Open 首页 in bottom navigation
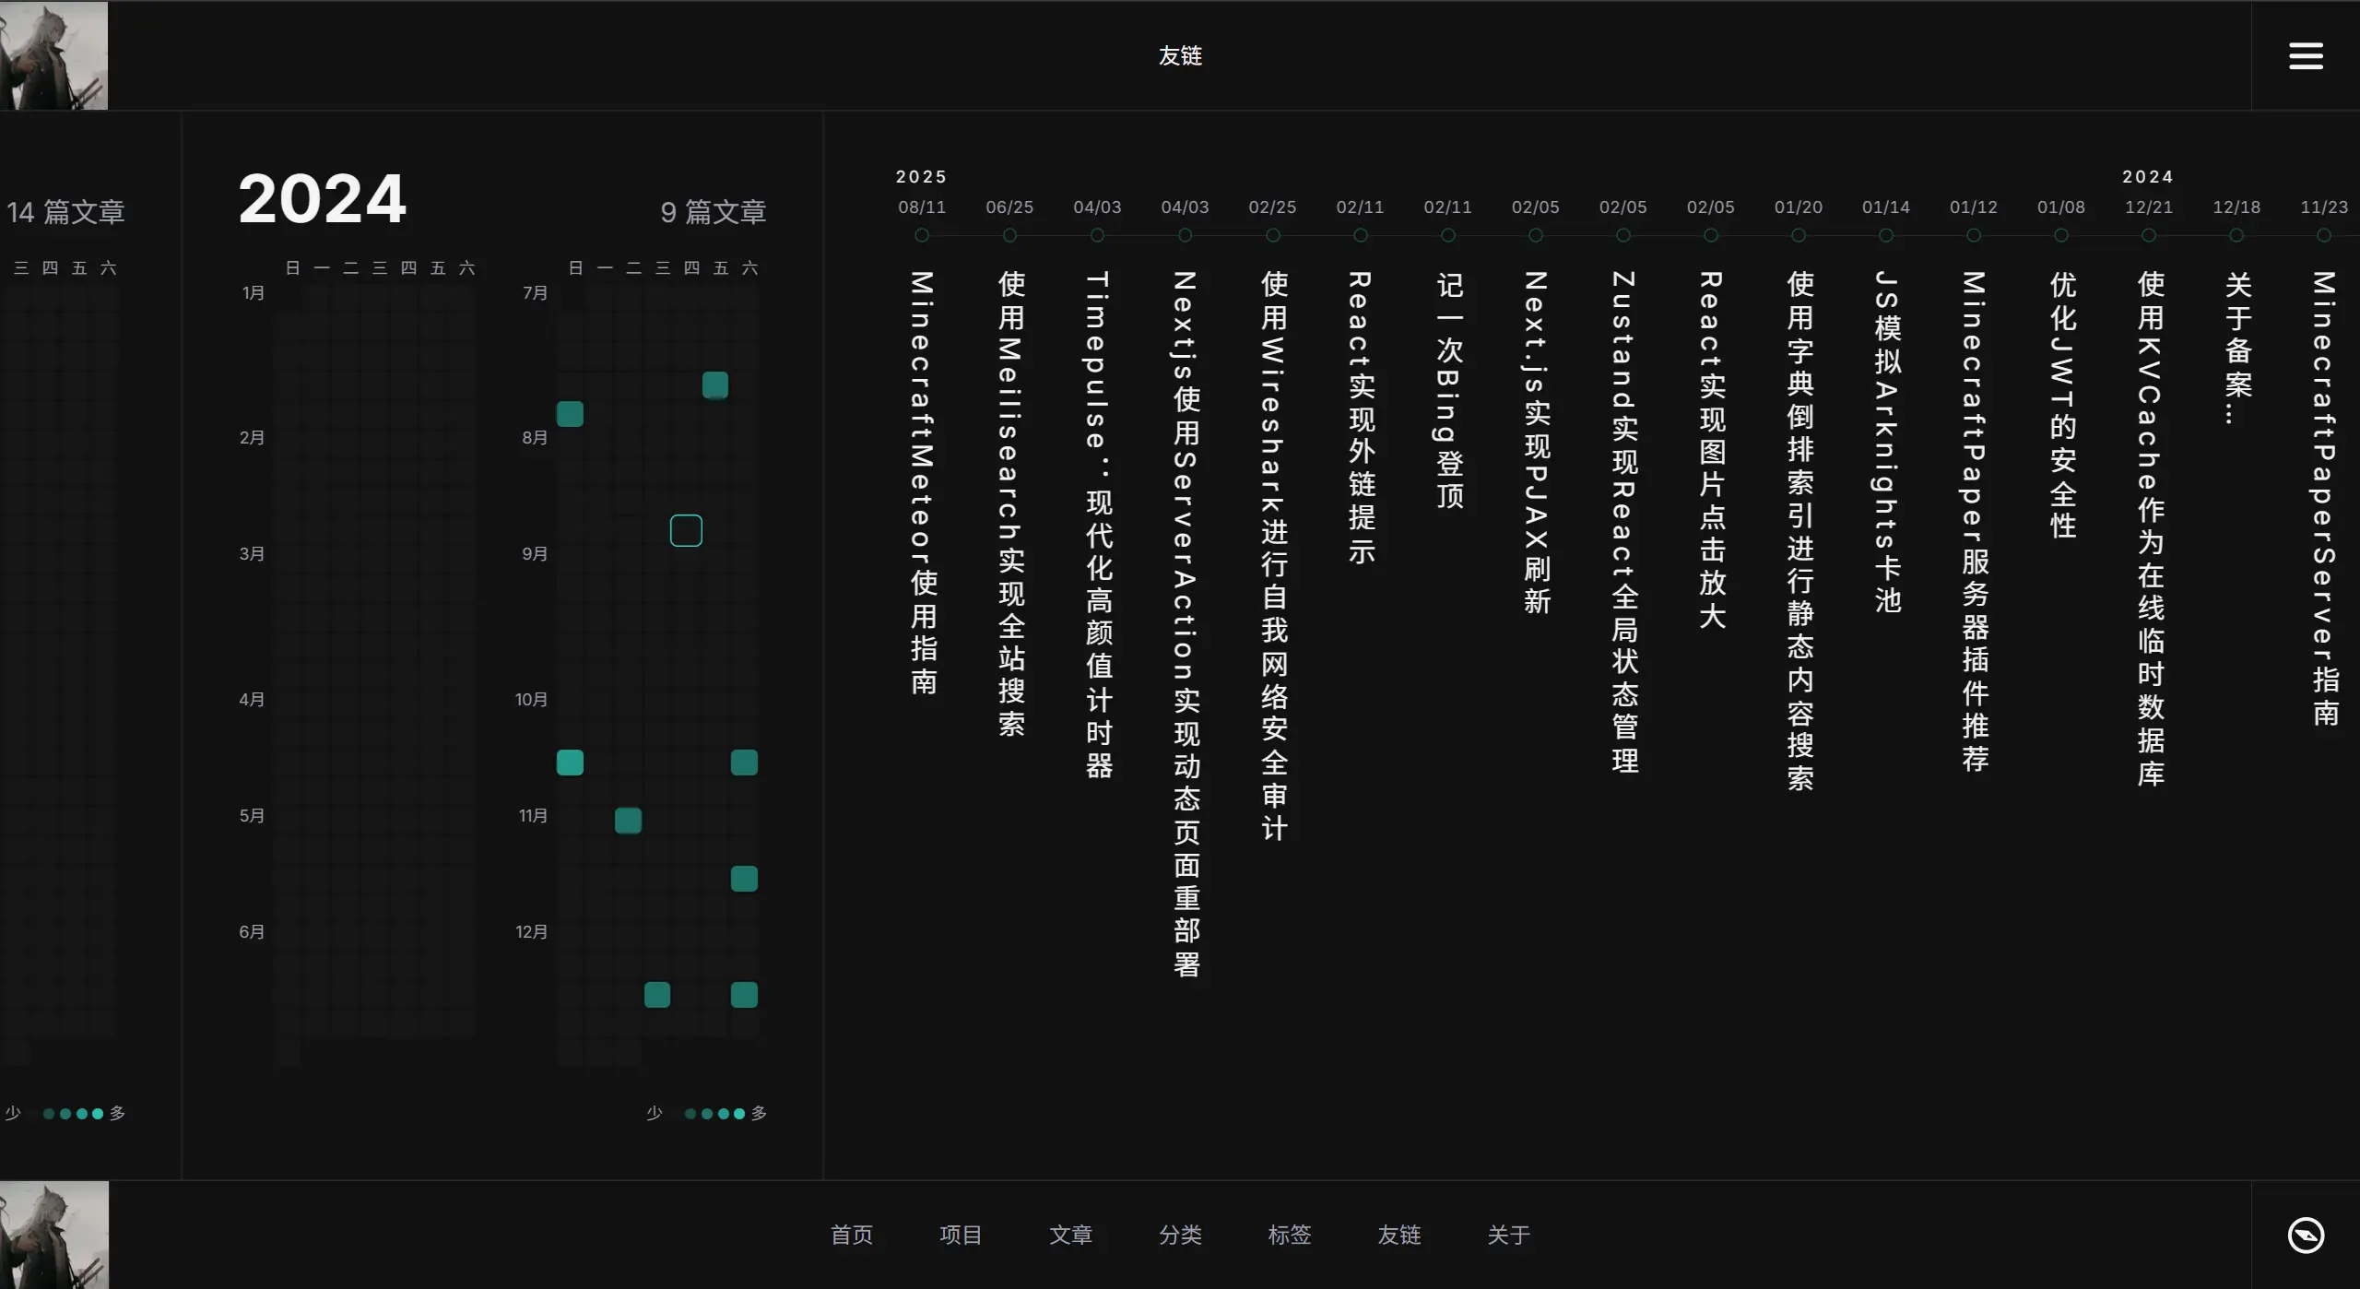 pos(851,1235)
